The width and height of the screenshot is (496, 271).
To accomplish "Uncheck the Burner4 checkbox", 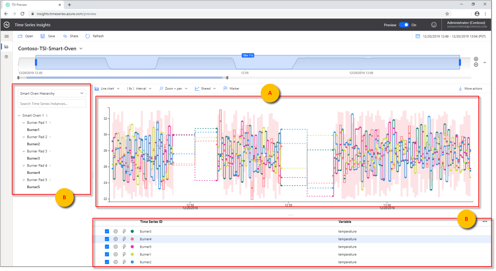I will click(x=107, y=239).
